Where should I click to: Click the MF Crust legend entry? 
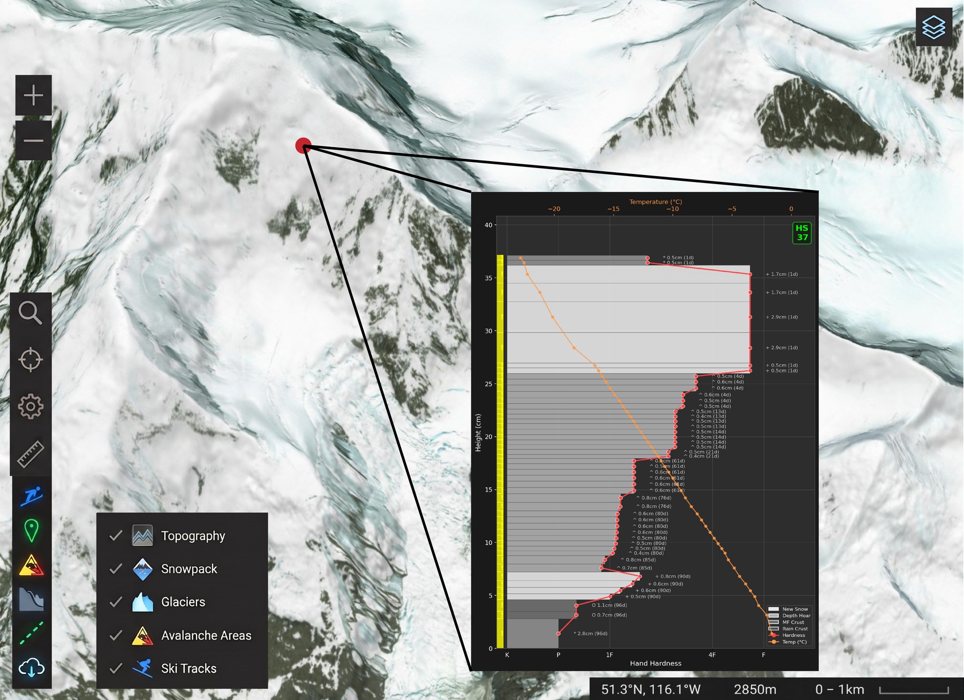tap(787, 622)
